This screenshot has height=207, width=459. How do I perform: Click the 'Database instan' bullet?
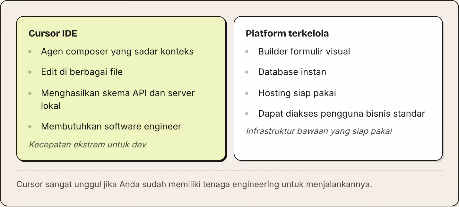292,72
